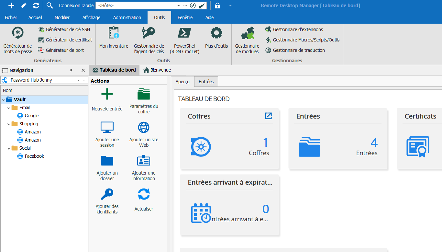Click the Actualiser refresh action
This screenshot has width=442, height=252.
point(144,194)
